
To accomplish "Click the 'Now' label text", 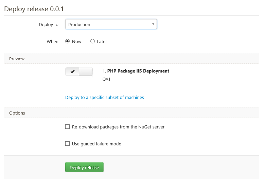I will tap(77, 42).
